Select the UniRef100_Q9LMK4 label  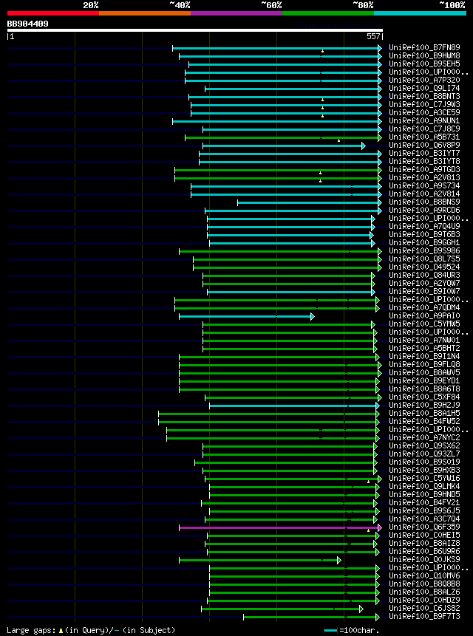(424, 486)
